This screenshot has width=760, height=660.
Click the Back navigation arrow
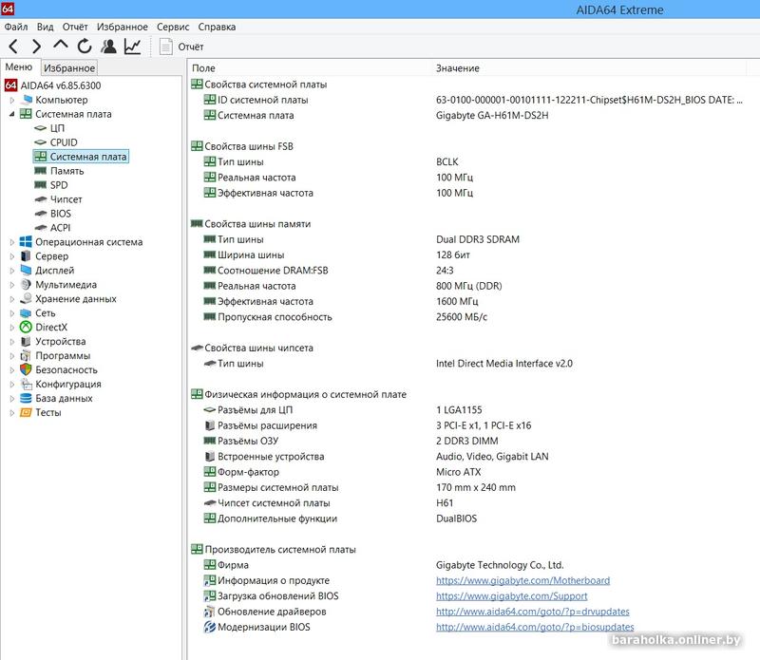pyautogui.click(x=13, y=47)
